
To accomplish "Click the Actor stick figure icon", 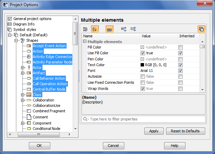I will coord(29,68).
